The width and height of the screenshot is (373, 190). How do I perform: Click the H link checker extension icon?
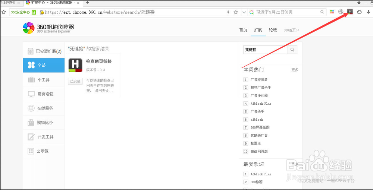(350, 12)
